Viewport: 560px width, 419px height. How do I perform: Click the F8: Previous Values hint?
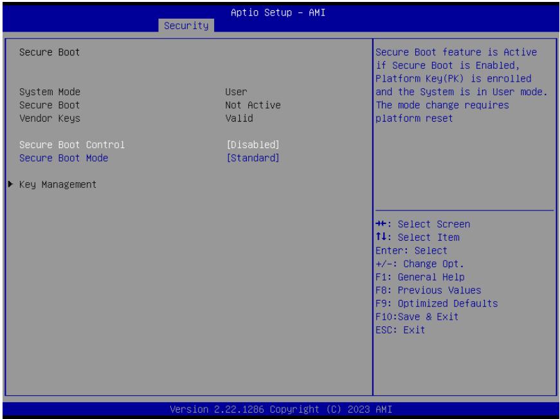428,290
